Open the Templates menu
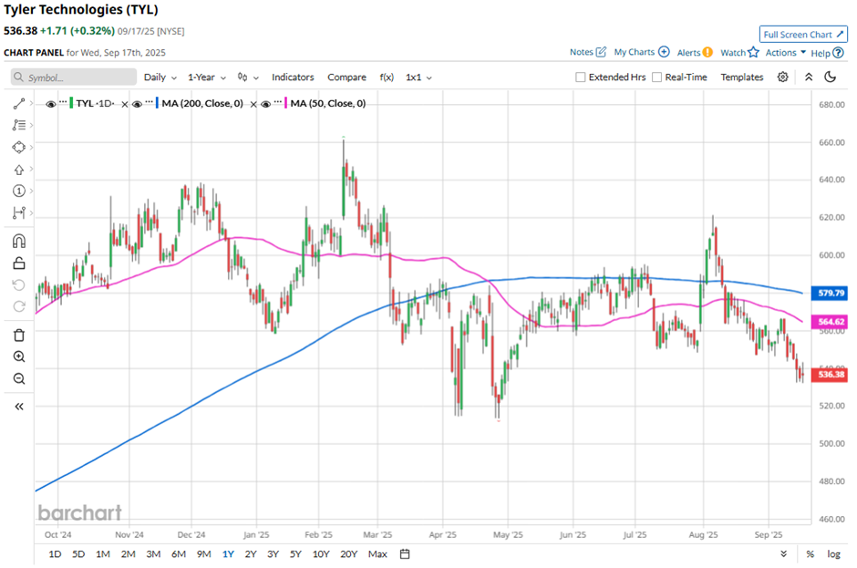This screenshot has height=568, width=857. point(742,77)
